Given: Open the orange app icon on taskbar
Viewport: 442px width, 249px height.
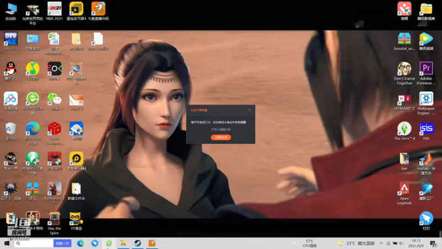Looking at the screenshot, I should 152,243.
